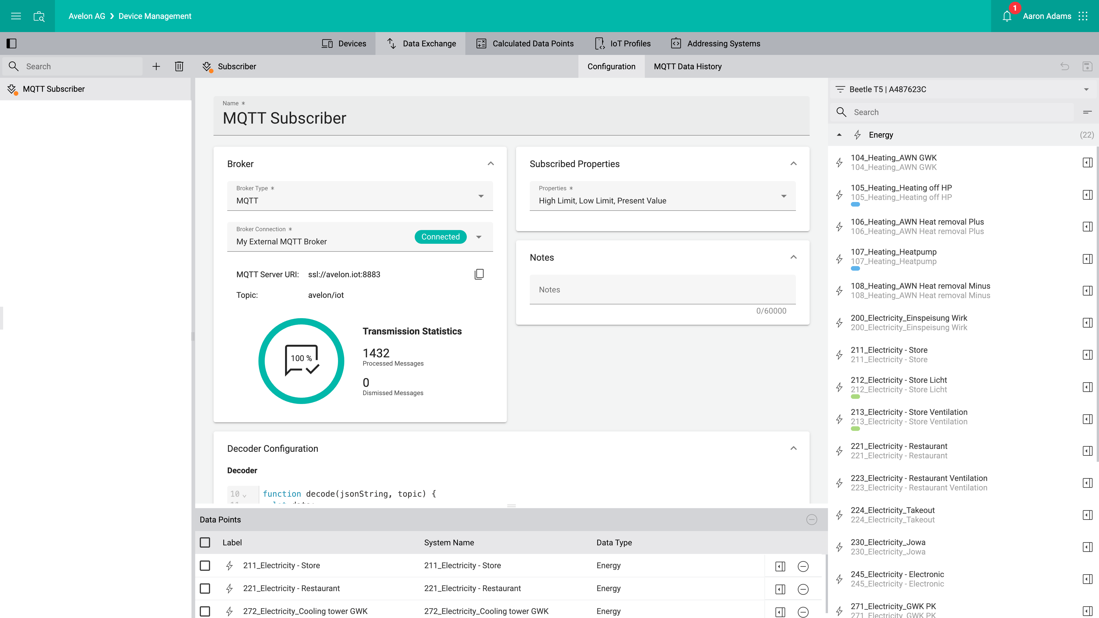Select MQTT Subscriber in the left list
This screenshot has width=1099, height=618.
(96, 89)
